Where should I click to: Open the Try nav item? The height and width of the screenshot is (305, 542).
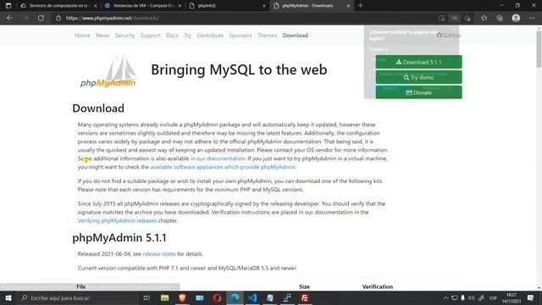pos(187,36)
